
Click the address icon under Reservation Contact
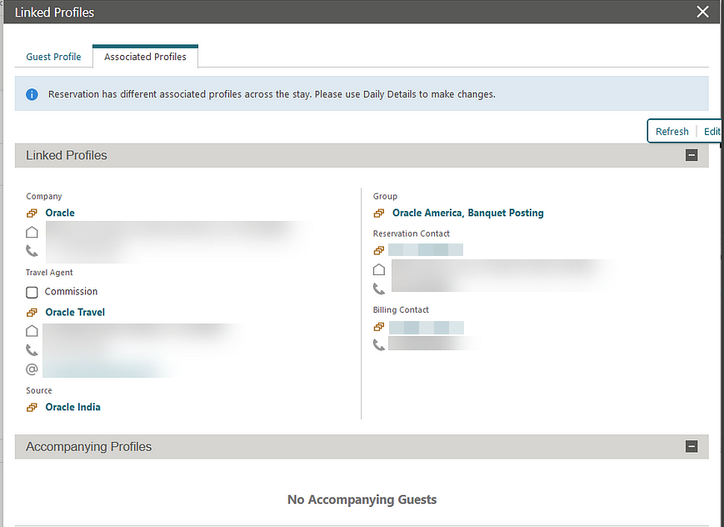pyautogui.click(x=379, y=269)
